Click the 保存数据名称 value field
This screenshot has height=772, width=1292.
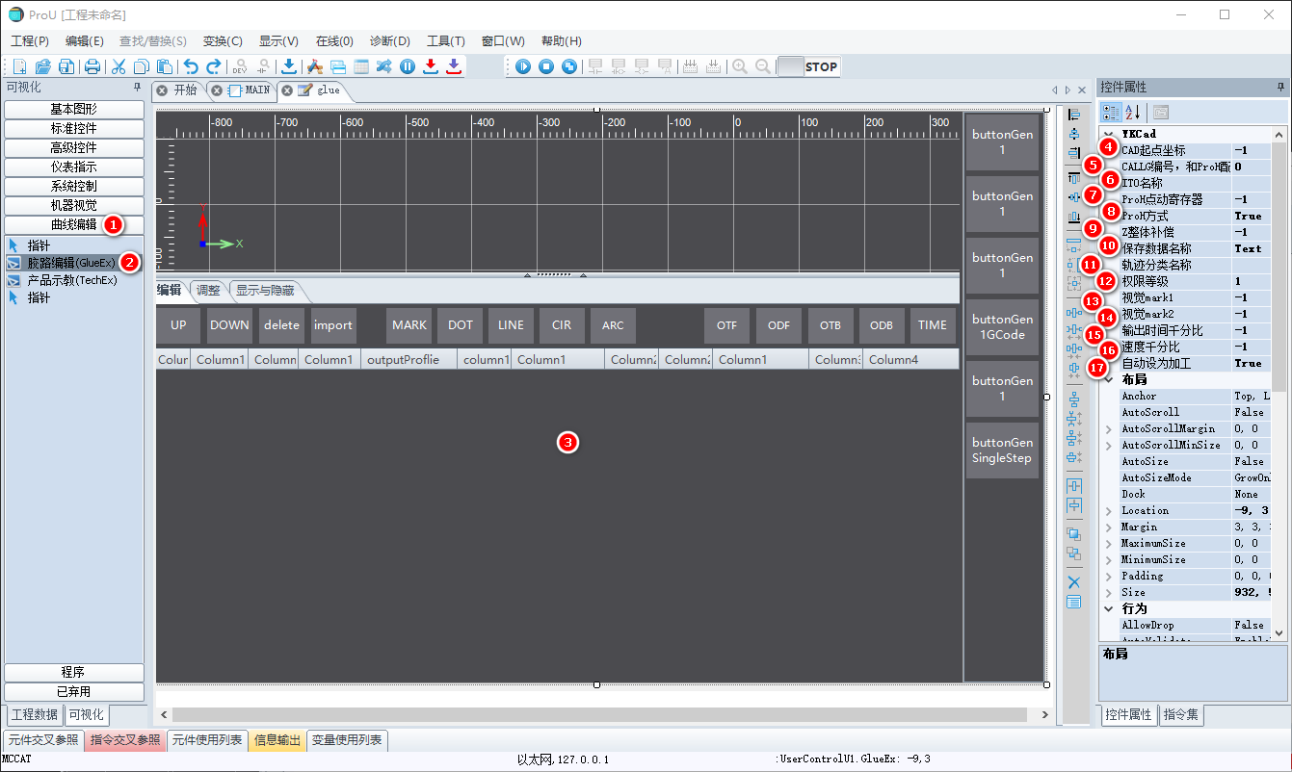(1251, 248)
